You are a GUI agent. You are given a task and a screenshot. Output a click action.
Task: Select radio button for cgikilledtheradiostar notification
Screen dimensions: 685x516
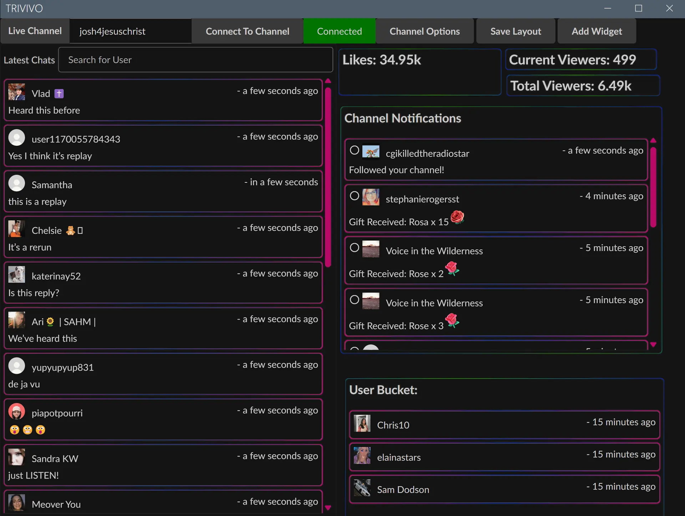354,150
